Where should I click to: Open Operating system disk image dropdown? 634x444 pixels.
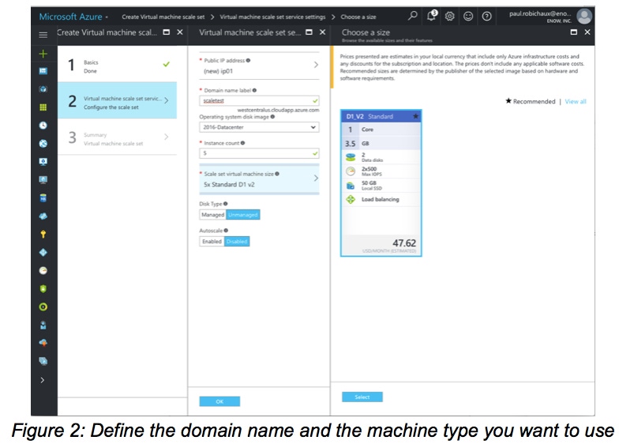click(259, 127)
